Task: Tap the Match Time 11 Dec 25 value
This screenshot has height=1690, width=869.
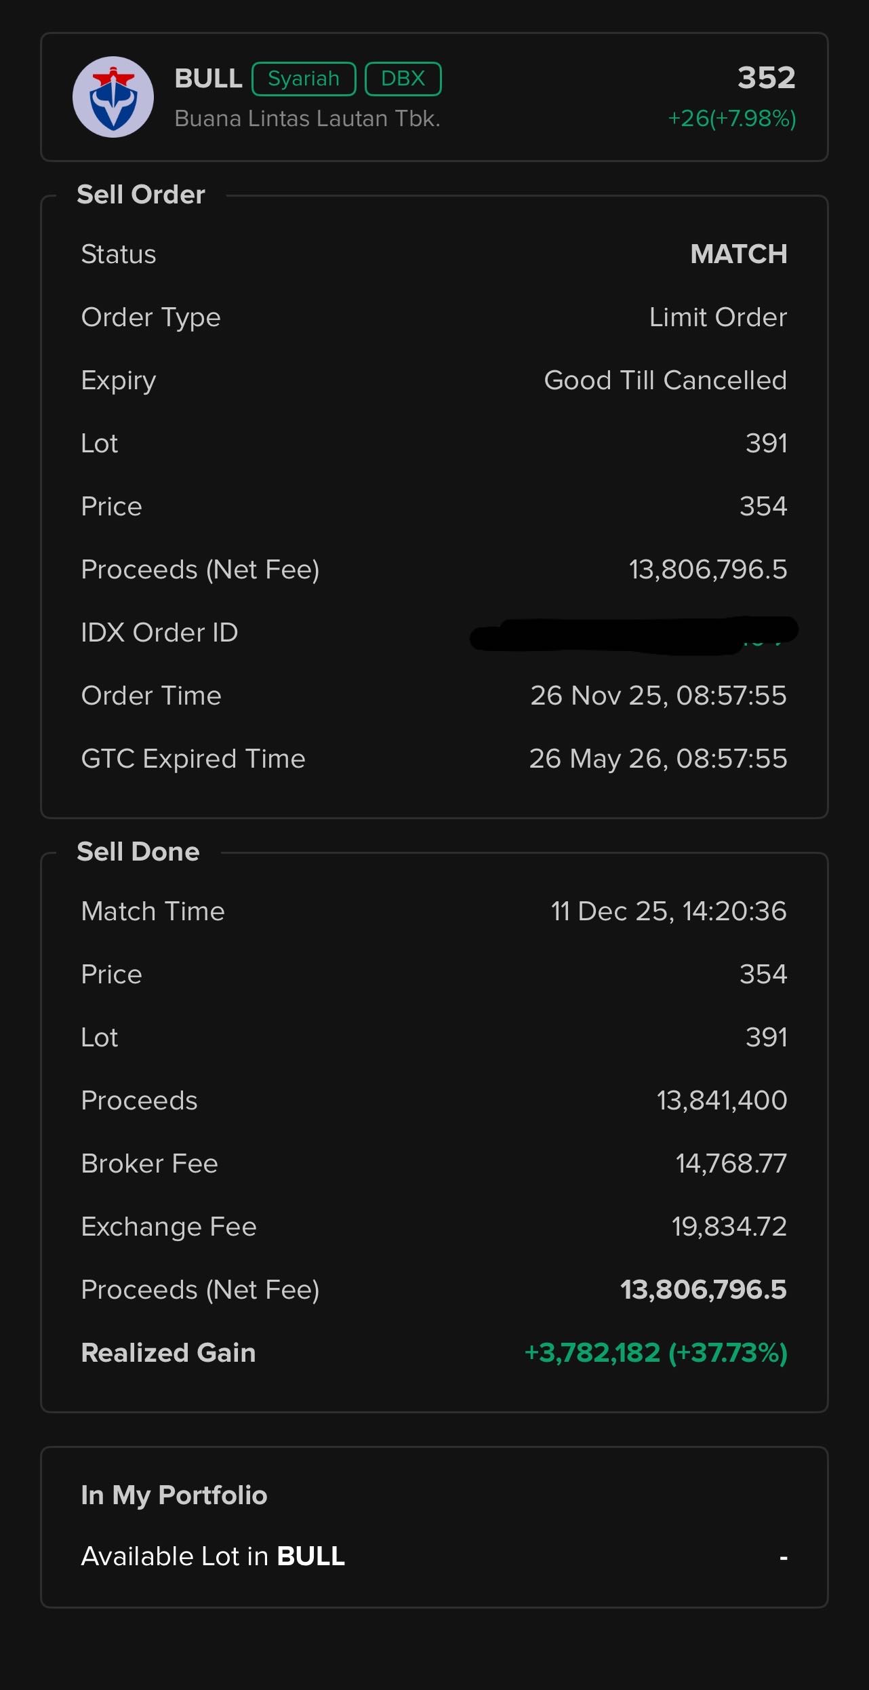Action: (668, 911)
